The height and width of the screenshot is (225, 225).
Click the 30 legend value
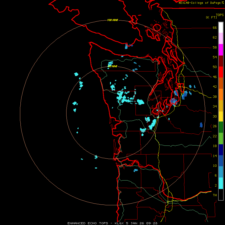tap(215, 116)
